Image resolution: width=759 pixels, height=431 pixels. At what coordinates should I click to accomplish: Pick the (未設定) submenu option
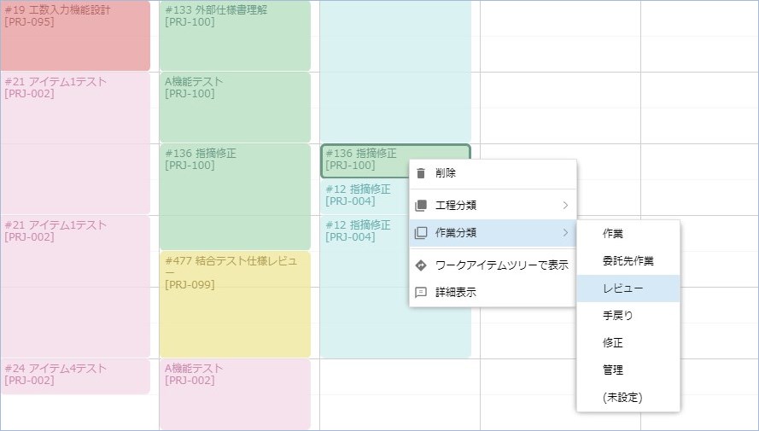click(x=622, y=398)
